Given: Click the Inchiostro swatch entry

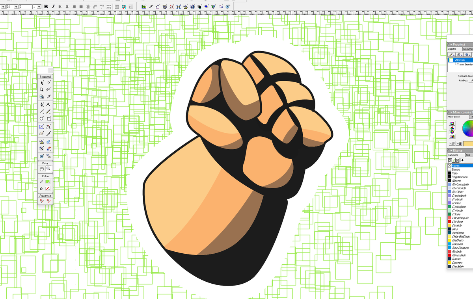Looking at the screenshot, I should click(460, 233).
